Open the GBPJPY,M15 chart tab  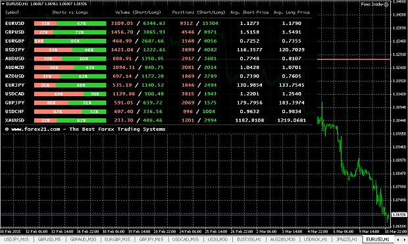[x=151, y=239]
